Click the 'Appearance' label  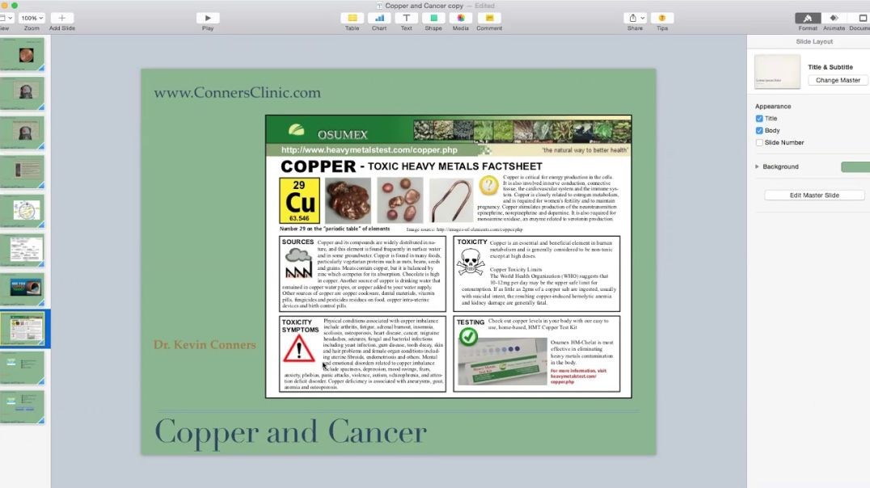coord(773,107)
